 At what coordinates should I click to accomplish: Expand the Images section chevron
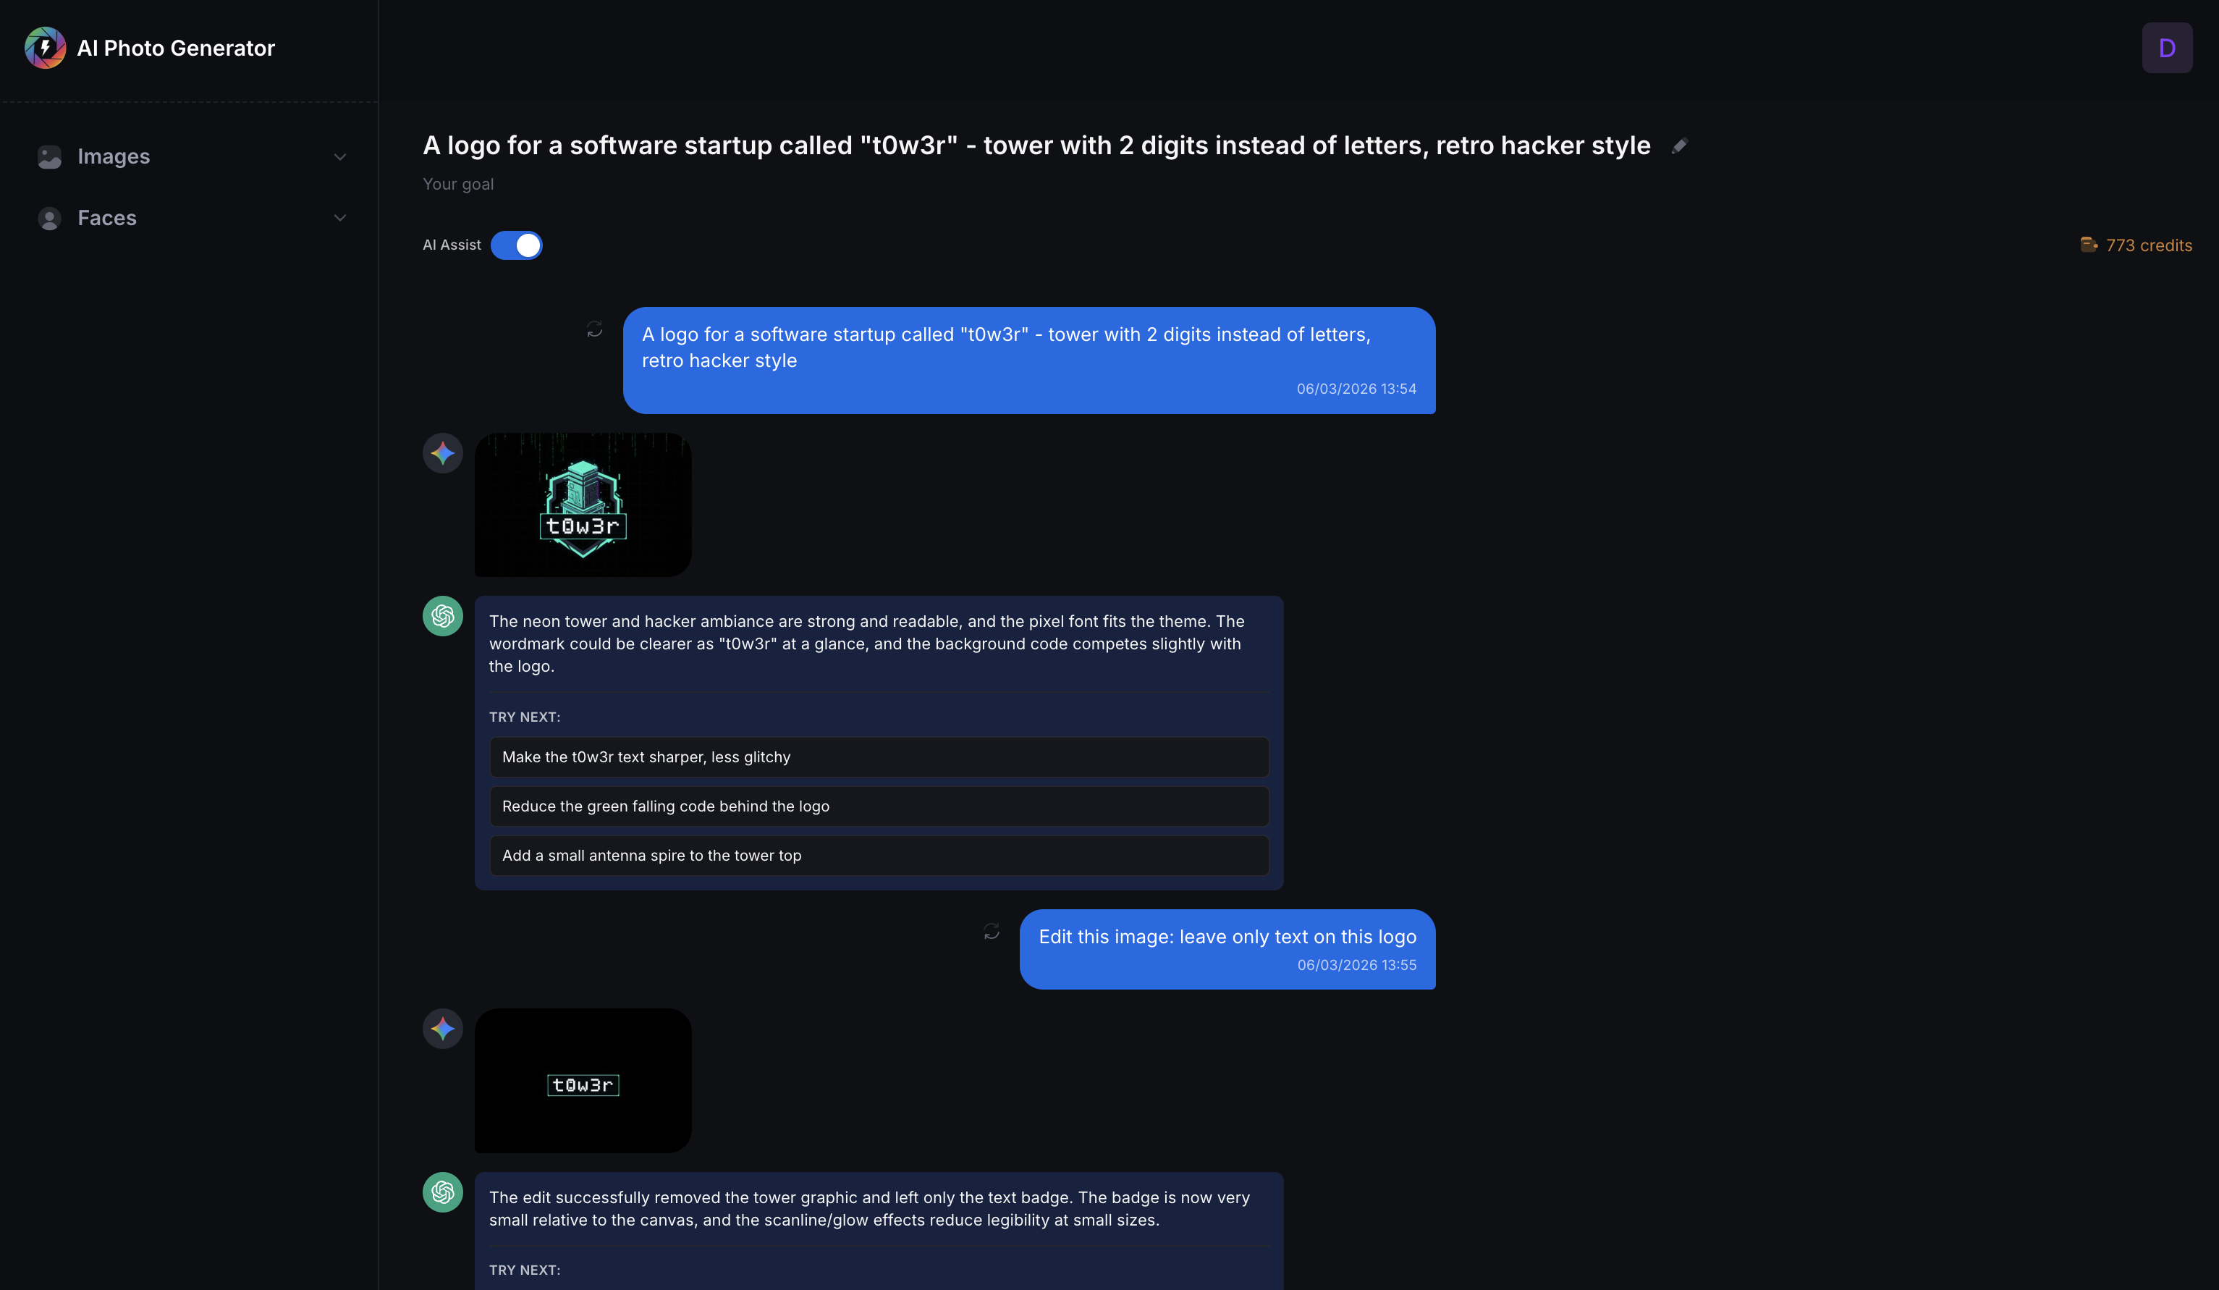click(340, 157)
